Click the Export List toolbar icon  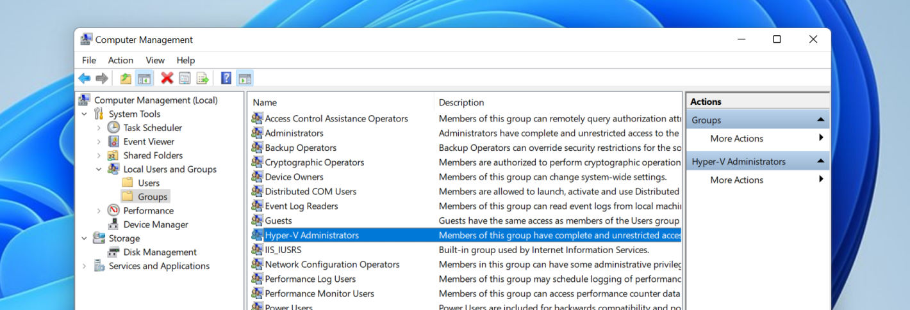pyautogui.click(x=203, y=78)
